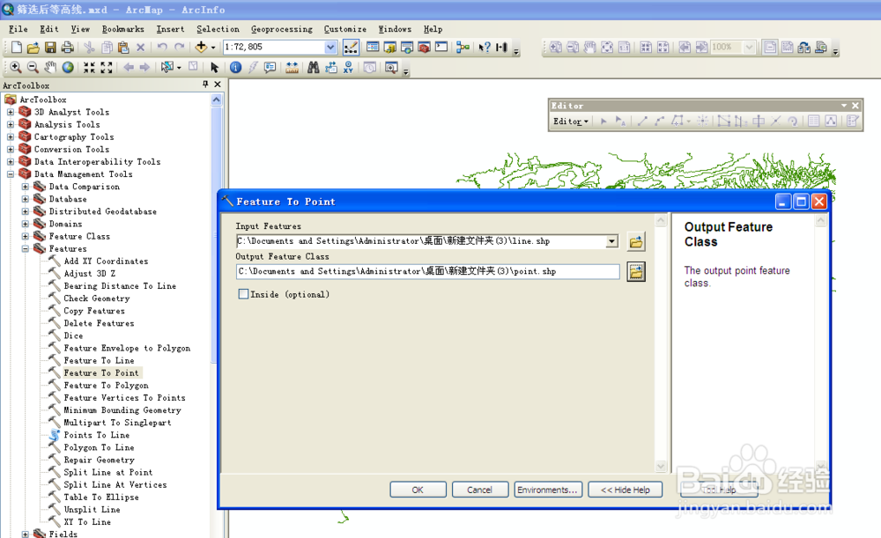Viewport: 881px width, 538px height.
Task: Enable the Inside (optional) checkbox
Action: coord(243,294)
